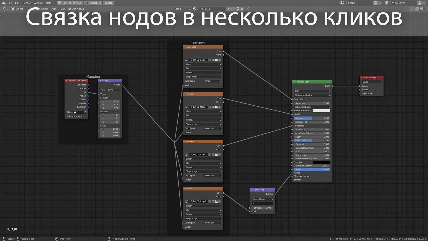Click the IOR value field
428x241 pixels.
click(312, 151)
